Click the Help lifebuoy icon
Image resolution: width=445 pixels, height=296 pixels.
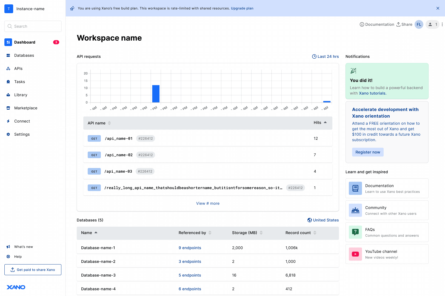coord(8,257)
